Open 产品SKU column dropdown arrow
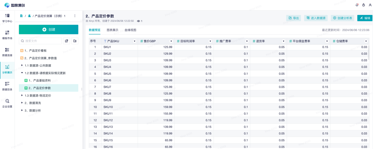The width and height of the screenshot is (373, 149). click(x=135, y=41)
